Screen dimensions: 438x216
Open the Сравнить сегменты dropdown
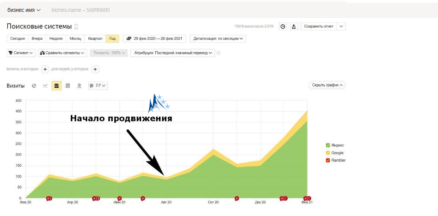click(63, 53)
